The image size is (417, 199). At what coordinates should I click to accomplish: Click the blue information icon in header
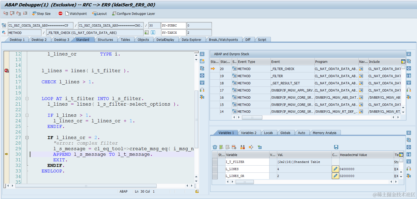153,33
